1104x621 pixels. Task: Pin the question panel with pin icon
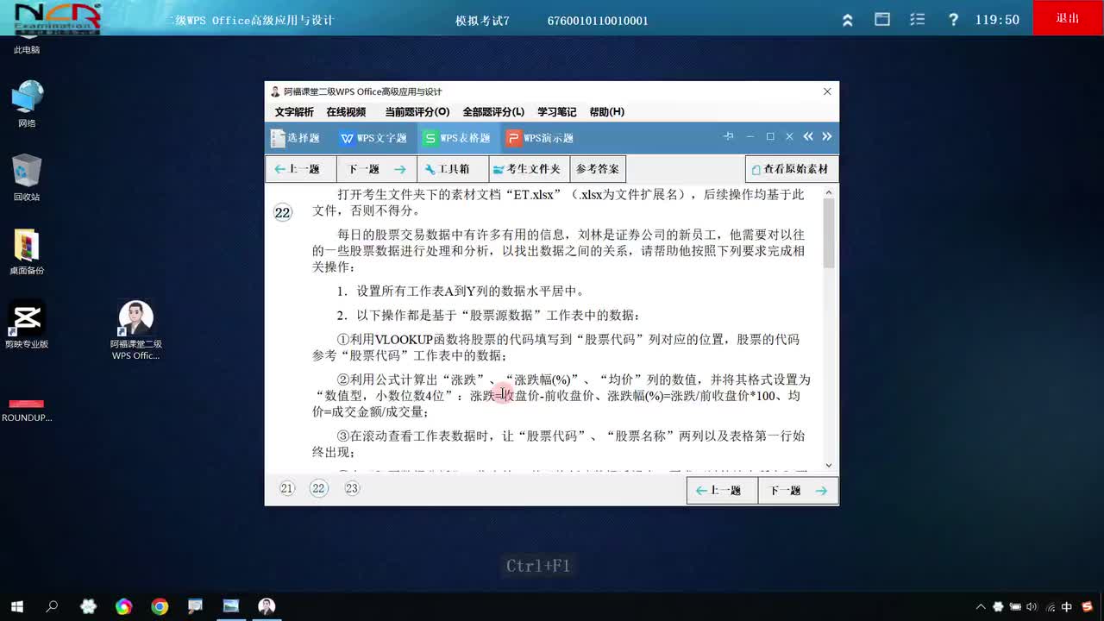(728, 136)
